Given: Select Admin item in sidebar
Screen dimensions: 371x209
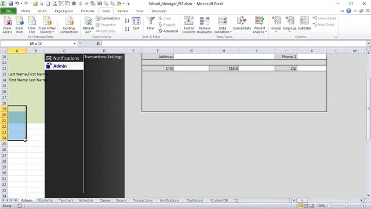Looking at the screenshot, I should [x=64, y=66].
